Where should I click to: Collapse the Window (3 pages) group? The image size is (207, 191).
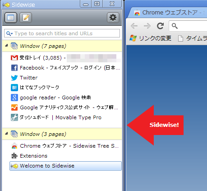(6, 133)
